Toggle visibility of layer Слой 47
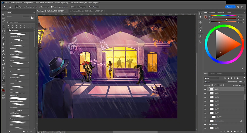The width and height of the screenshot is (247, 133). (205, 105)
